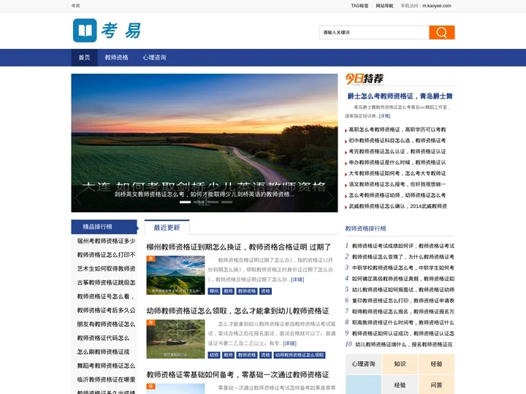Viewport: 526px width, 394px height.
Task: Open 网站导航 link in top bar
Action: pos(384,6)
